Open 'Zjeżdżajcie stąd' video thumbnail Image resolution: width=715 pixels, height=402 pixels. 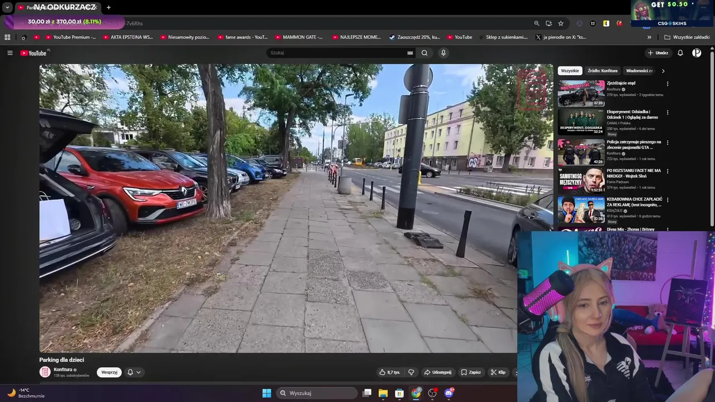(581, 93)
